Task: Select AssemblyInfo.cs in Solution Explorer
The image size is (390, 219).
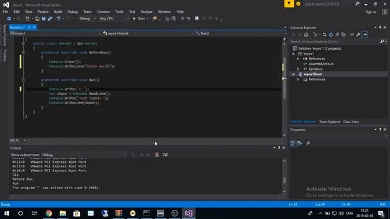Action: point(321,64)
